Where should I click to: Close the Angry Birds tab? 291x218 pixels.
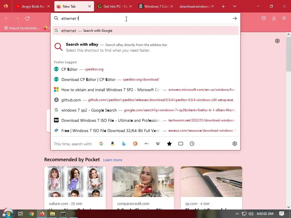49,6
